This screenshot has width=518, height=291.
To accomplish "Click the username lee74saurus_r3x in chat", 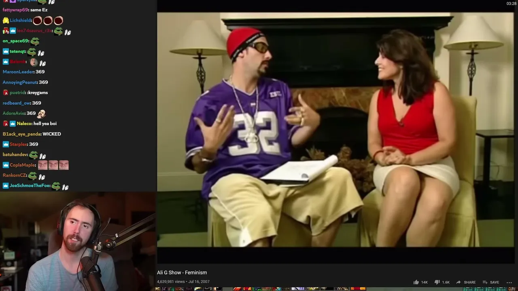I will pyautogui.click(x=34, y=31).
